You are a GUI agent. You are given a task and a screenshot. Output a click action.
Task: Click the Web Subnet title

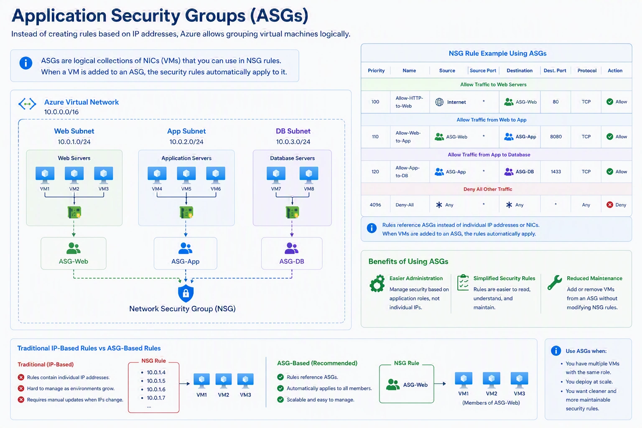[x=74, y=131]
